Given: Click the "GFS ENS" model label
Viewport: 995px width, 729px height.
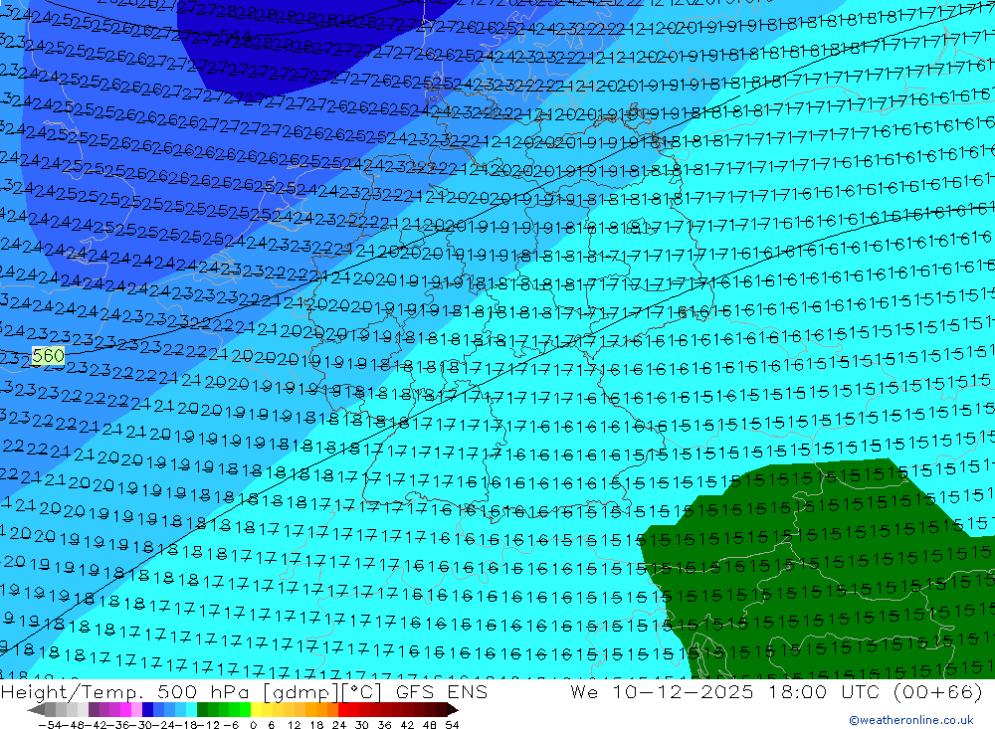Looking at the screenshot, I should point(442,691).
